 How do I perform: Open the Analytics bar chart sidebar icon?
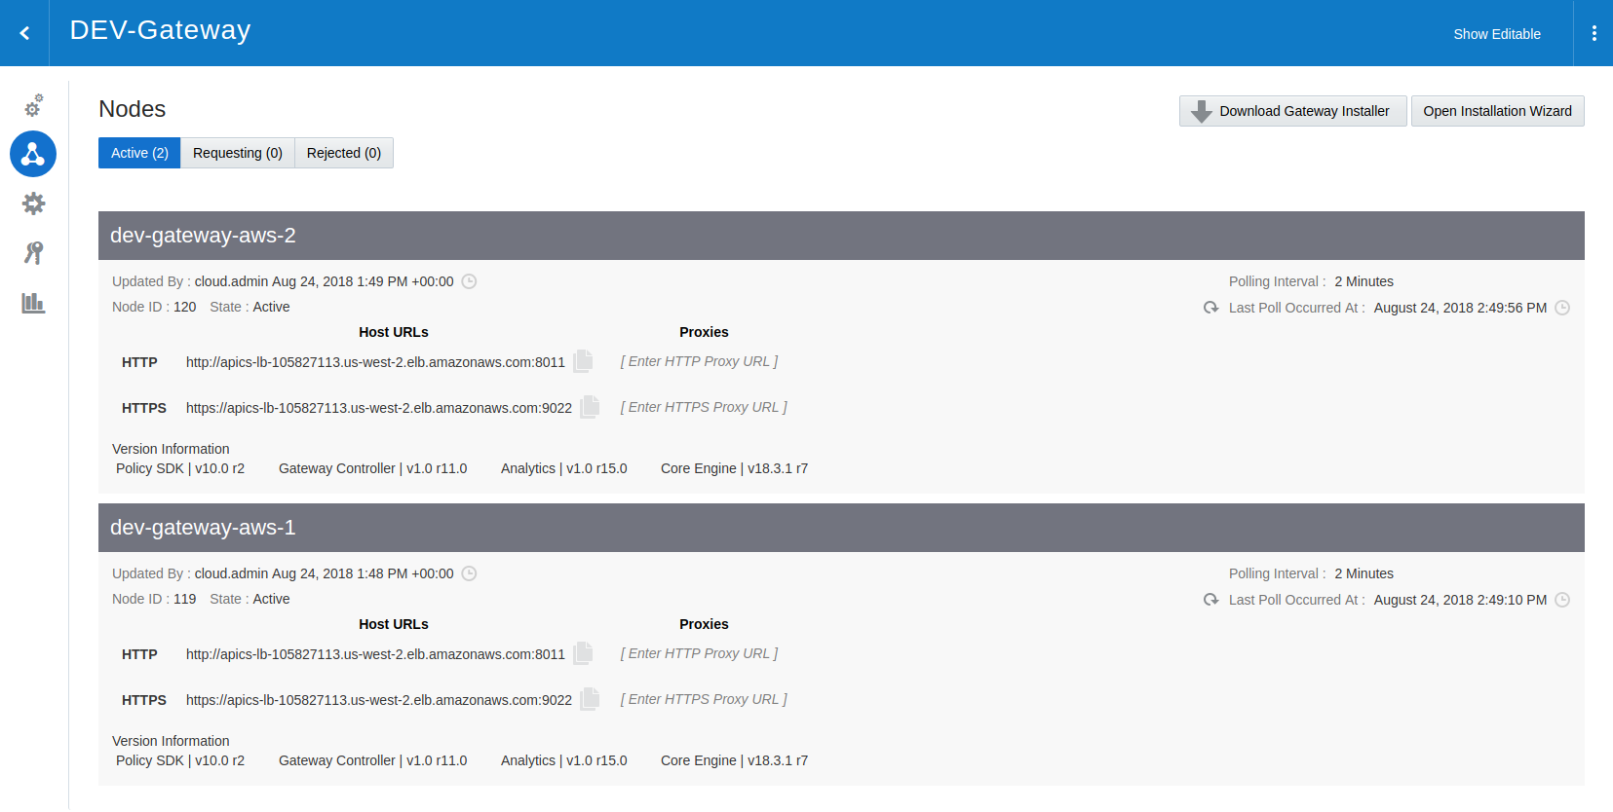click(x=33, y=303)
